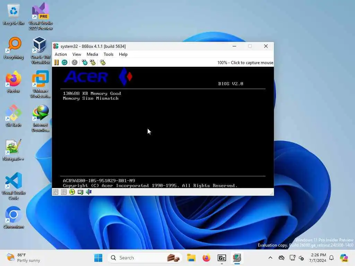Open notifications bell in taskbar
The height and width of the screenshot is (266, 355).
pyautogui.click(x=331, y=258)
